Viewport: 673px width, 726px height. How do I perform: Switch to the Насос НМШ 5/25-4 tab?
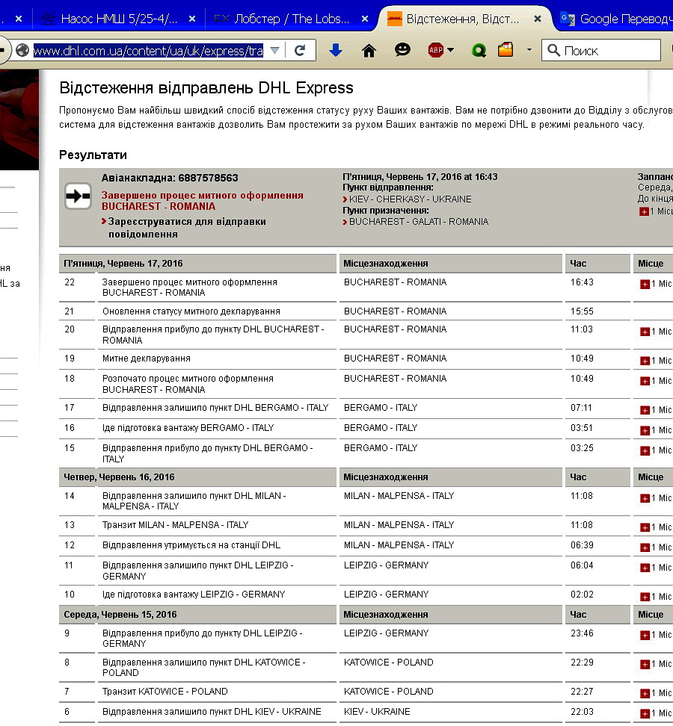[x=119, y=19]
